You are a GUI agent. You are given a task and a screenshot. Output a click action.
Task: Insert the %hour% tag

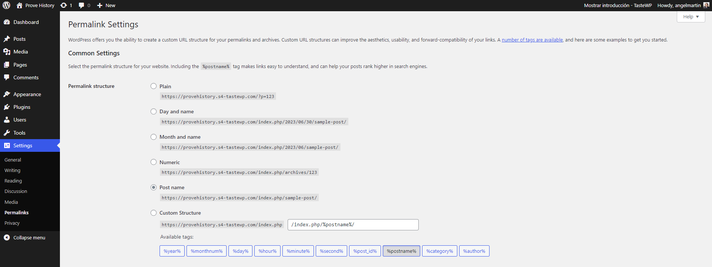click(x=267, y=251)
